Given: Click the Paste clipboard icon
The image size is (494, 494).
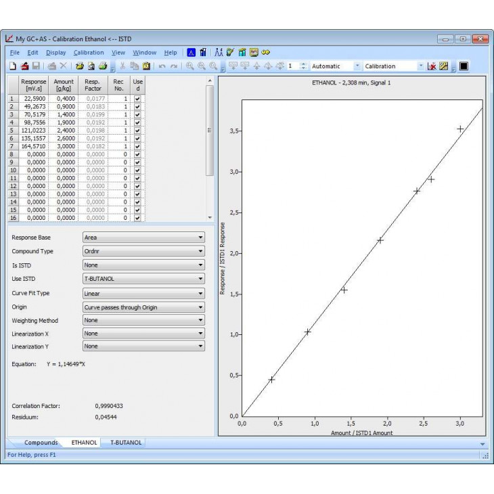Looking at the screenshot, I should (x=146, y=66).
